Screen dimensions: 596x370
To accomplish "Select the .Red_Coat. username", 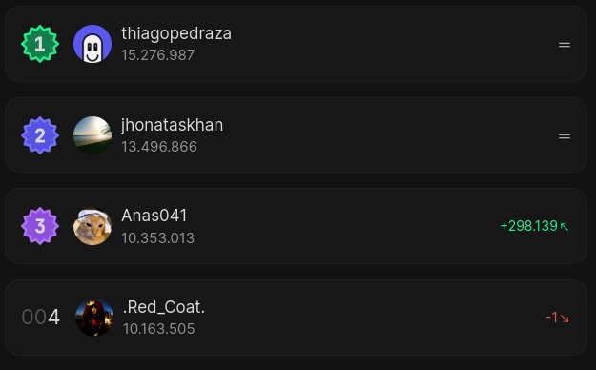I will coord(164,307).
